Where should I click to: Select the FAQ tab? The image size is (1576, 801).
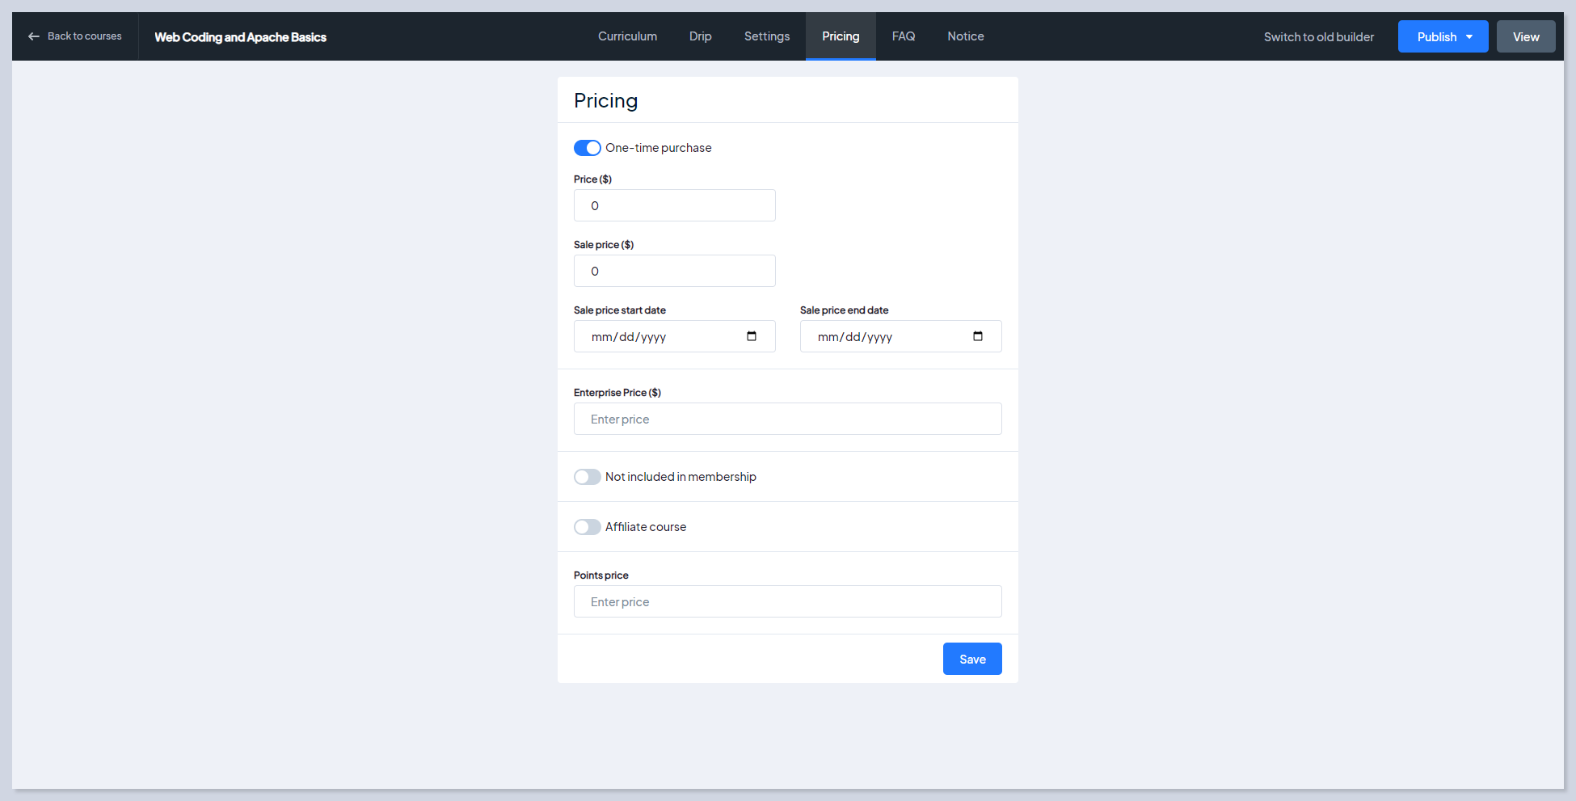click(x=903, y=36)
